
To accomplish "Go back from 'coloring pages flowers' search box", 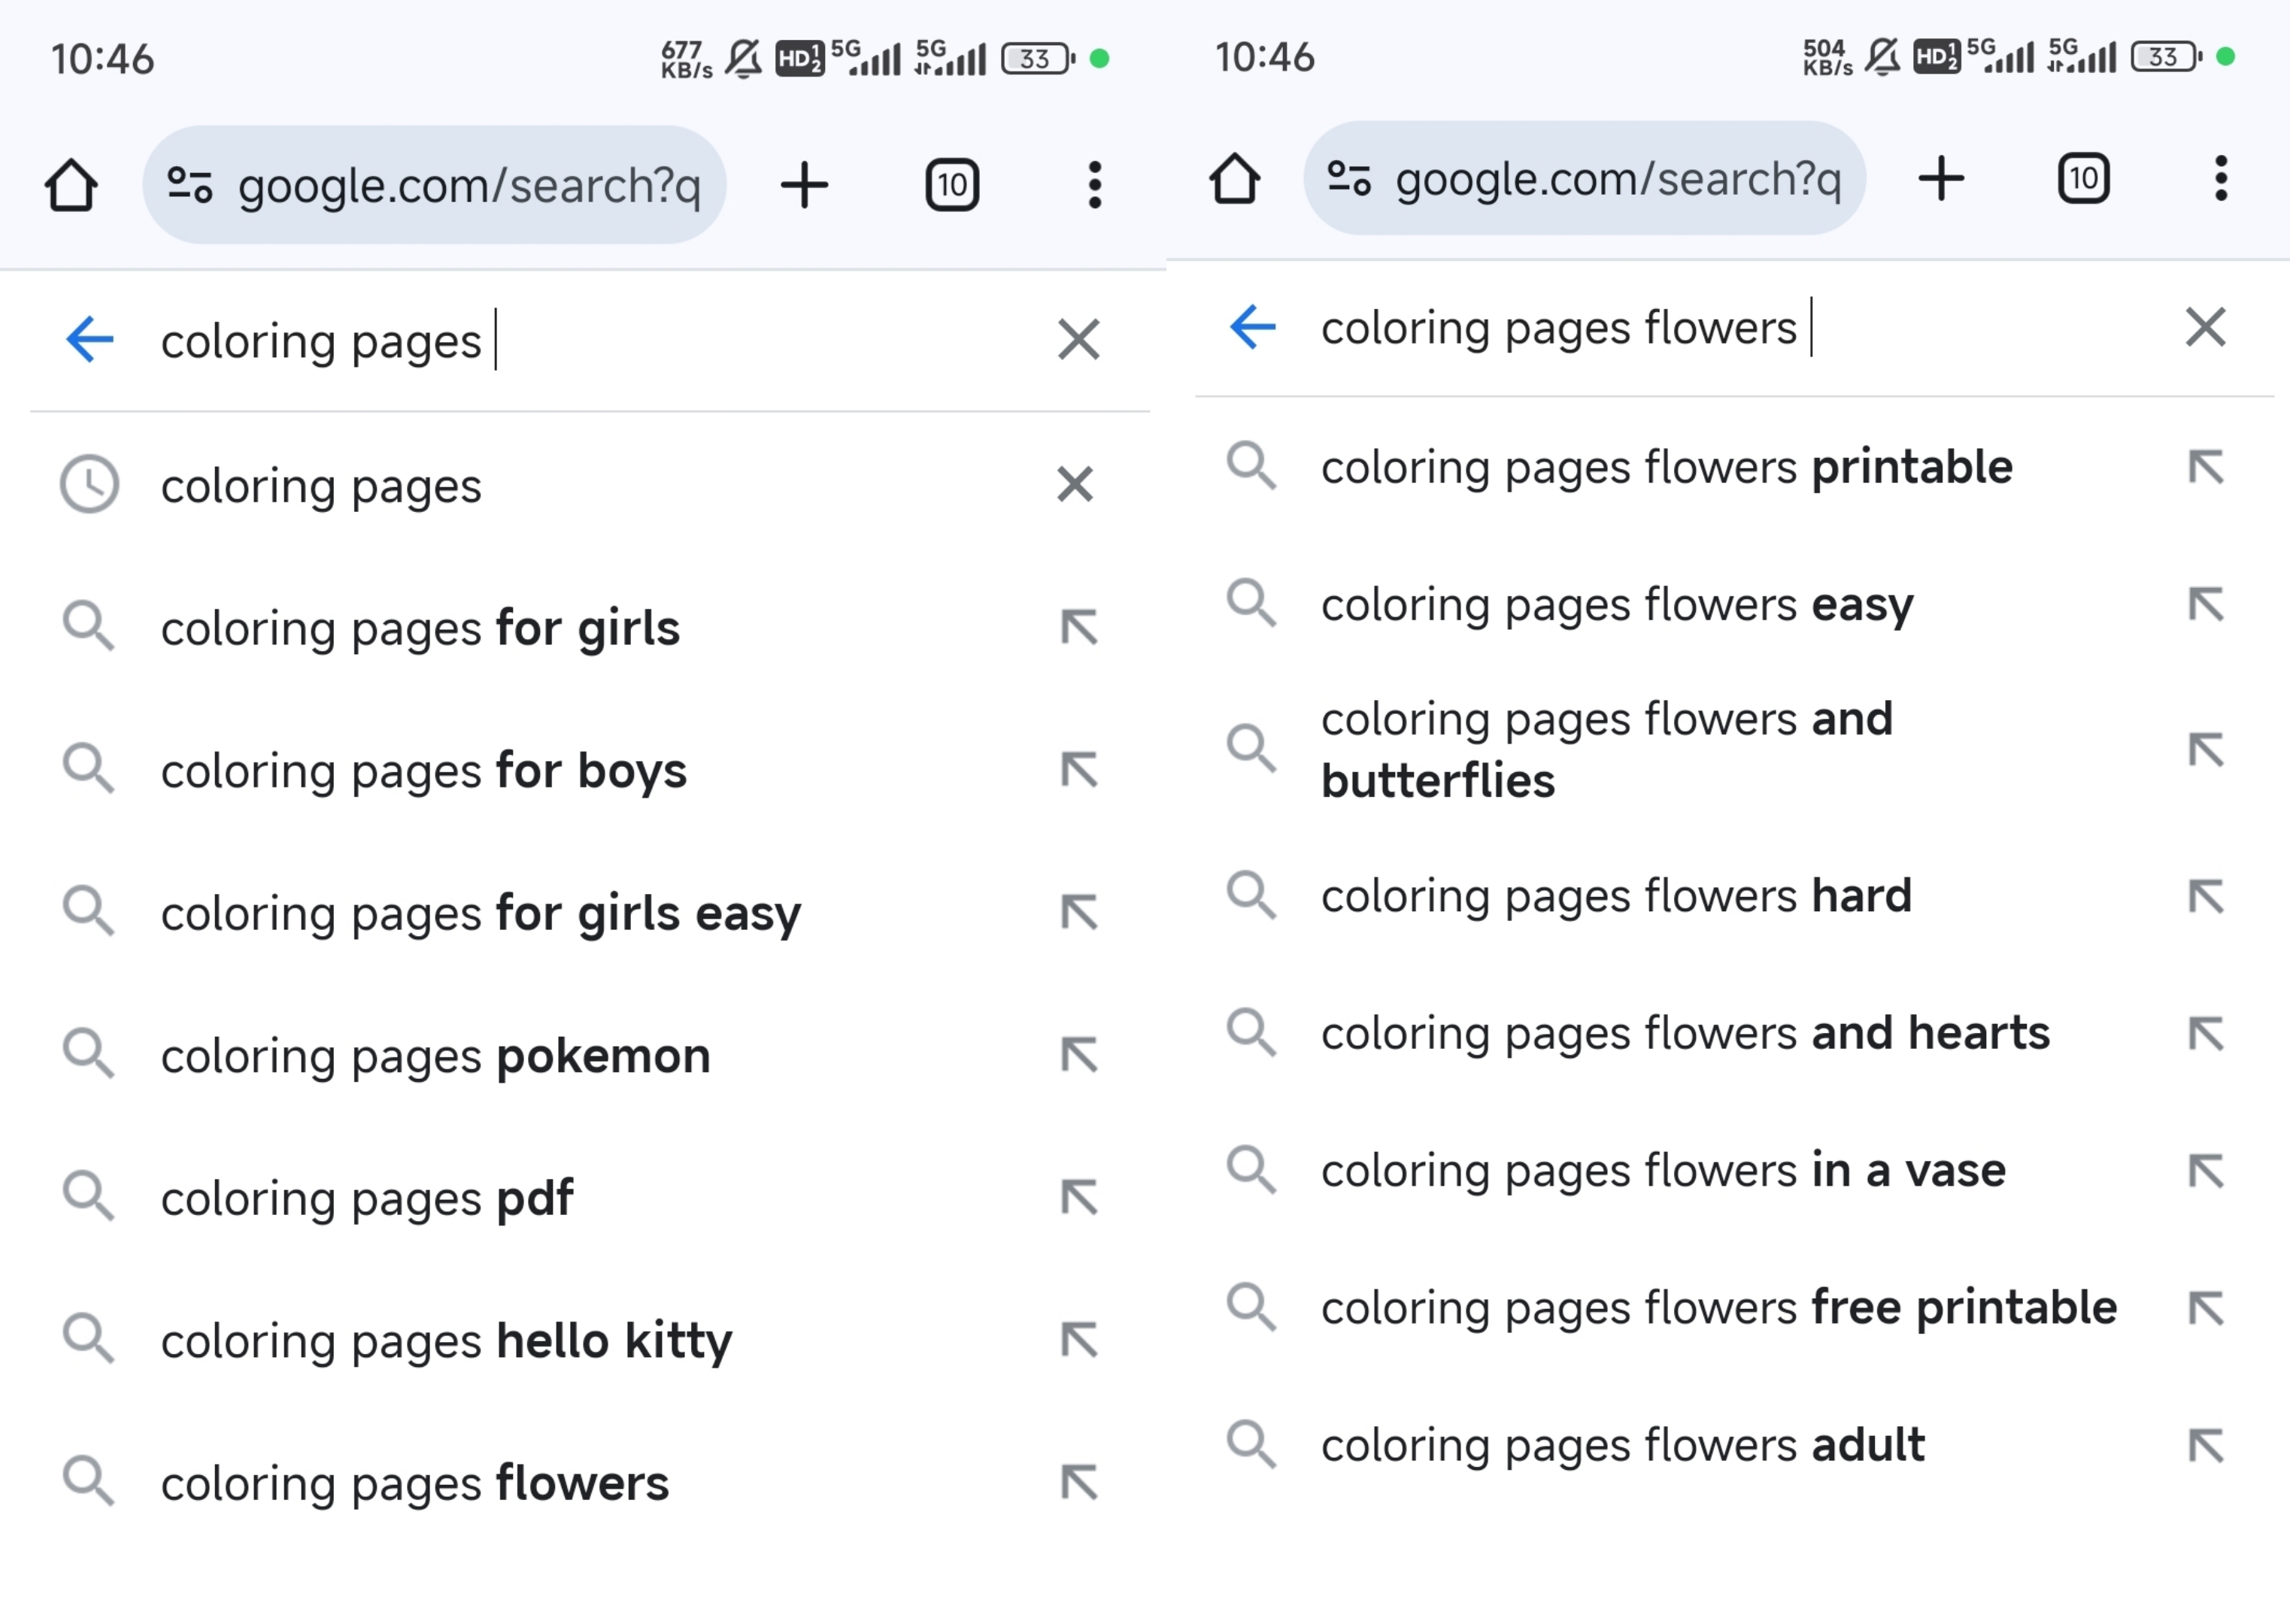I will coord(1252,327).
